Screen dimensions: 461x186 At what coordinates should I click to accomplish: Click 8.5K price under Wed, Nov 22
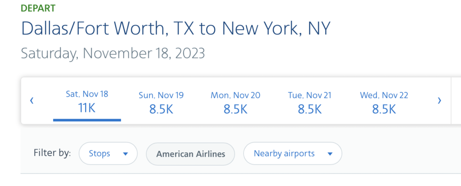tap(384, 110)
